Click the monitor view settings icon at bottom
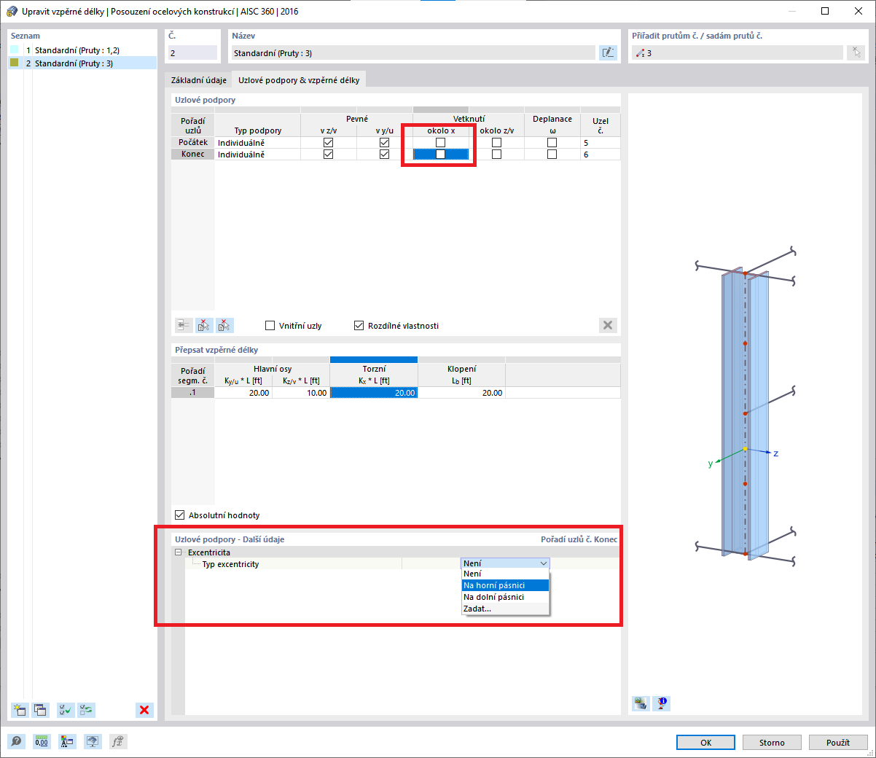The width and height of the screenshot is (876, 758). [x=93, y=742]
